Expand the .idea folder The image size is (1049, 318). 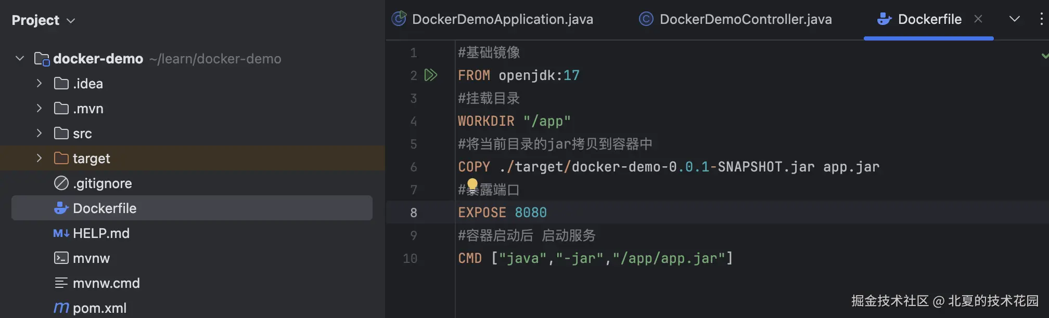tap(39, 84)
